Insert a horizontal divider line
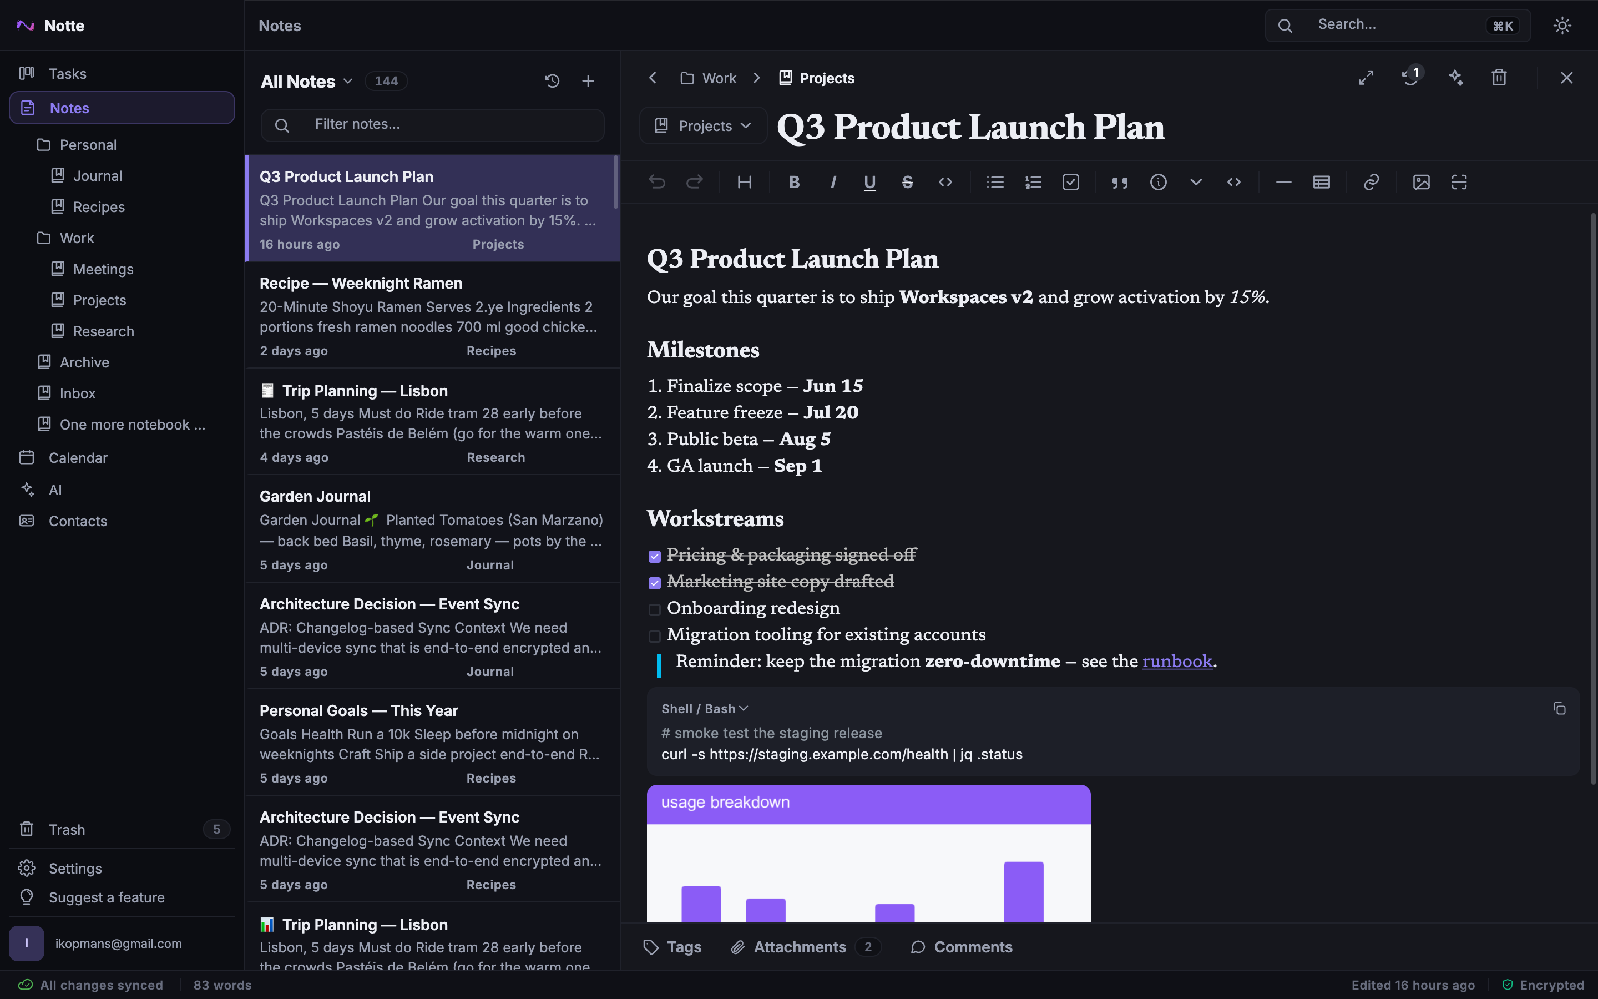Viewport: 1598px width, 999px height. tap(1283, 181)
